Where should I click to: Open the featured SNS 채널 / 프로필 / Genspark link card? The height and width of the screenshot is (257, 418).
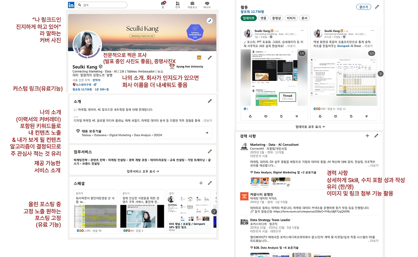188,212
